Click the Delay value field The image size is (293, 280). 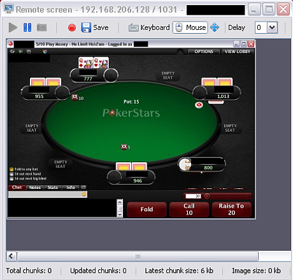[261, 27]
